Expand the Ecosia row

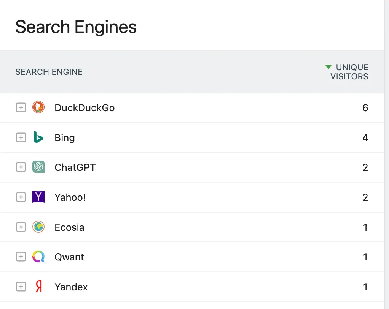click(x=21, y=227)
